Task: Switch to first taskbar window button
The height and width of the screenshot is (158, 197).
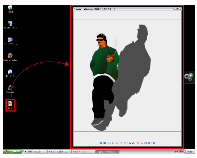Action: [35, 152]
